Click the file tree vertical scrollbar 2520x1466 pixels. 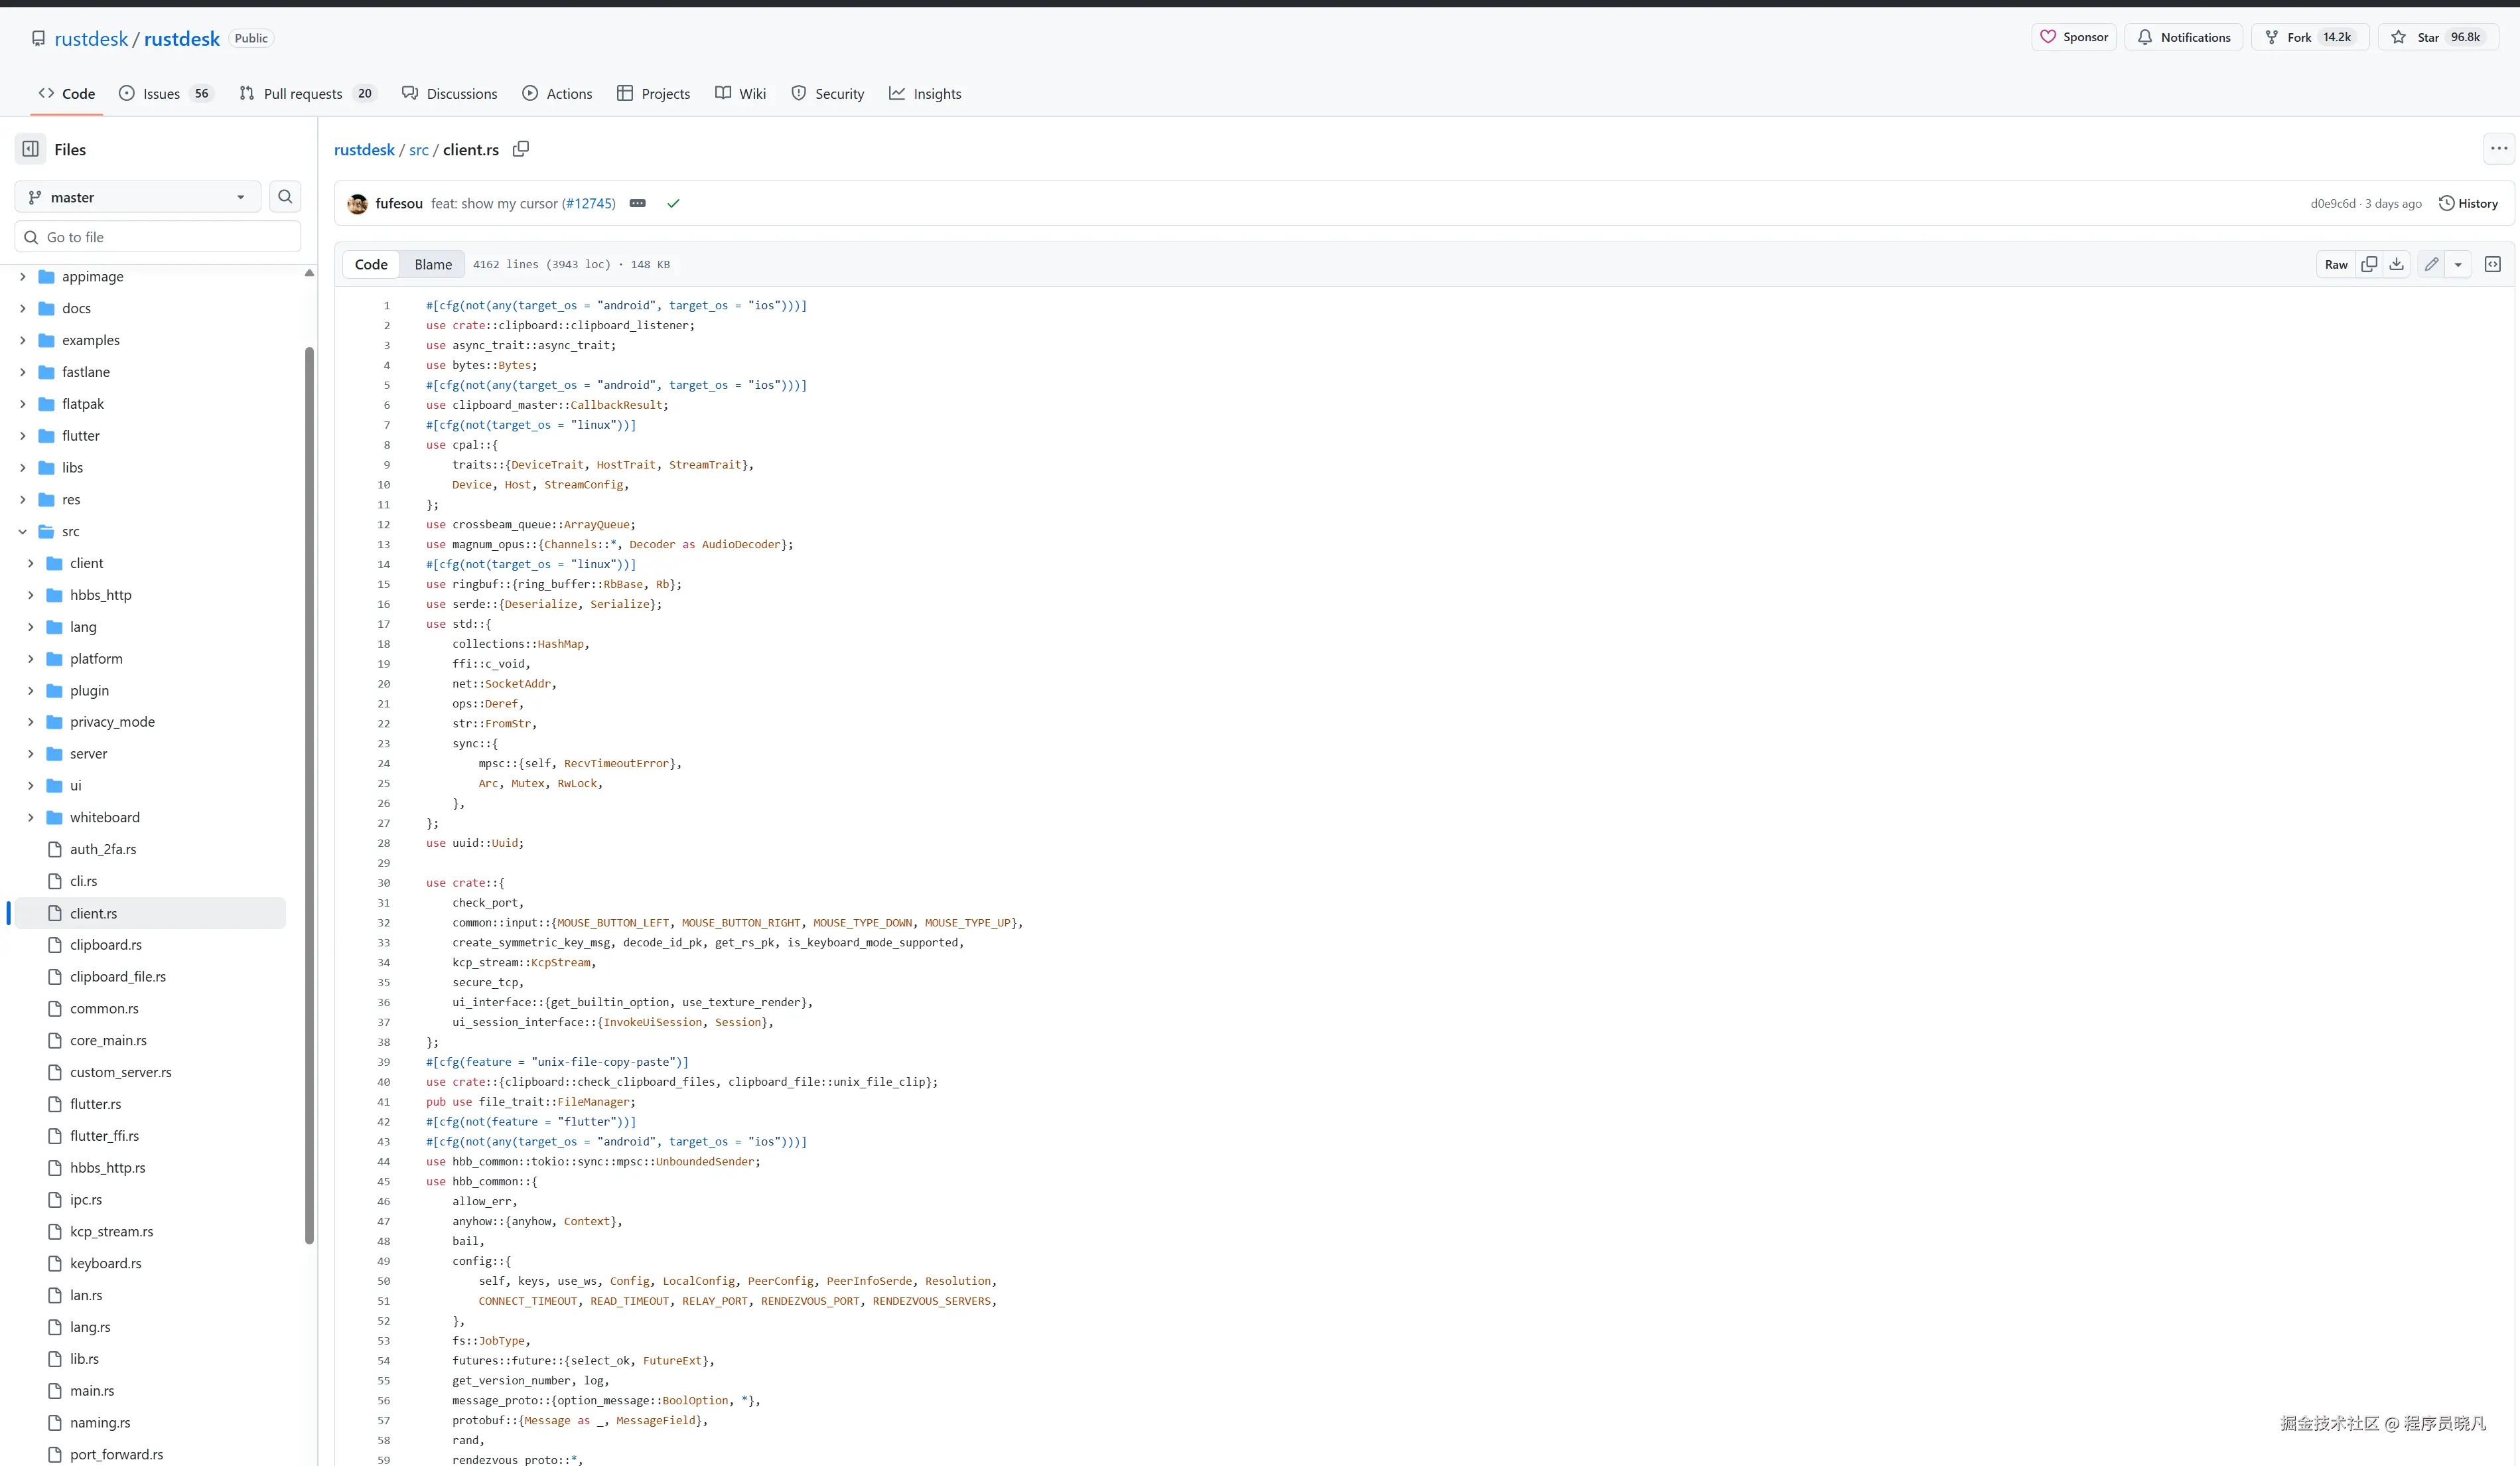click(309, 795)
